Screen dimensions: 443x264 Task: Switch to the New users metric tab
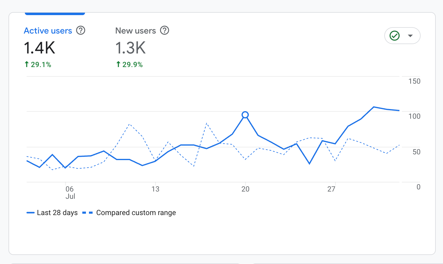pyautogui.click(x=136, y=31)
